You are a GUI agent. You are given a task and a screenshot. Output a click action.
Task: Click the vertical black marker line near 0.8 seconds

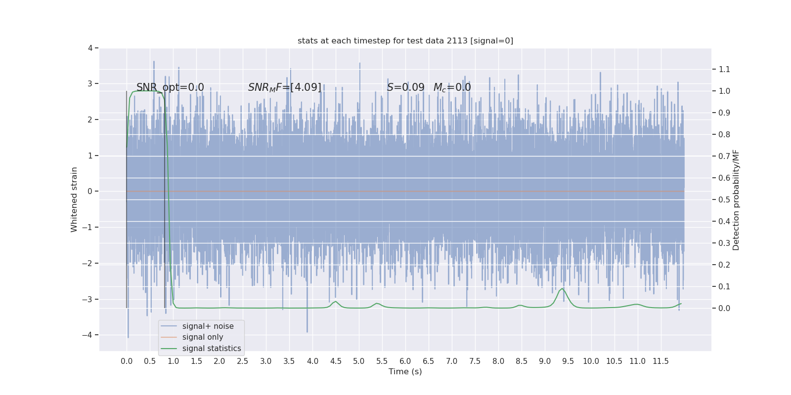(x=165, y=200)
